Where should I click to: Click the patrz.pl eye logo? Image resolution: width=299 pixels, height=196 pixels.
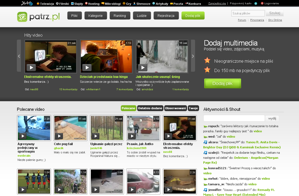22,17
